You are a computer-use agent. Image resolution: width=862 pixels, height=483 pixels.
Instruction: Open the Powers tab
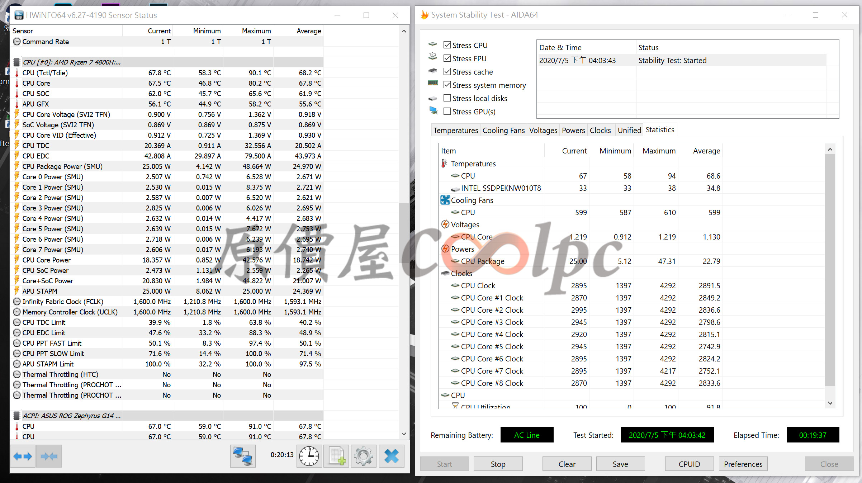[x=573, y=130]
